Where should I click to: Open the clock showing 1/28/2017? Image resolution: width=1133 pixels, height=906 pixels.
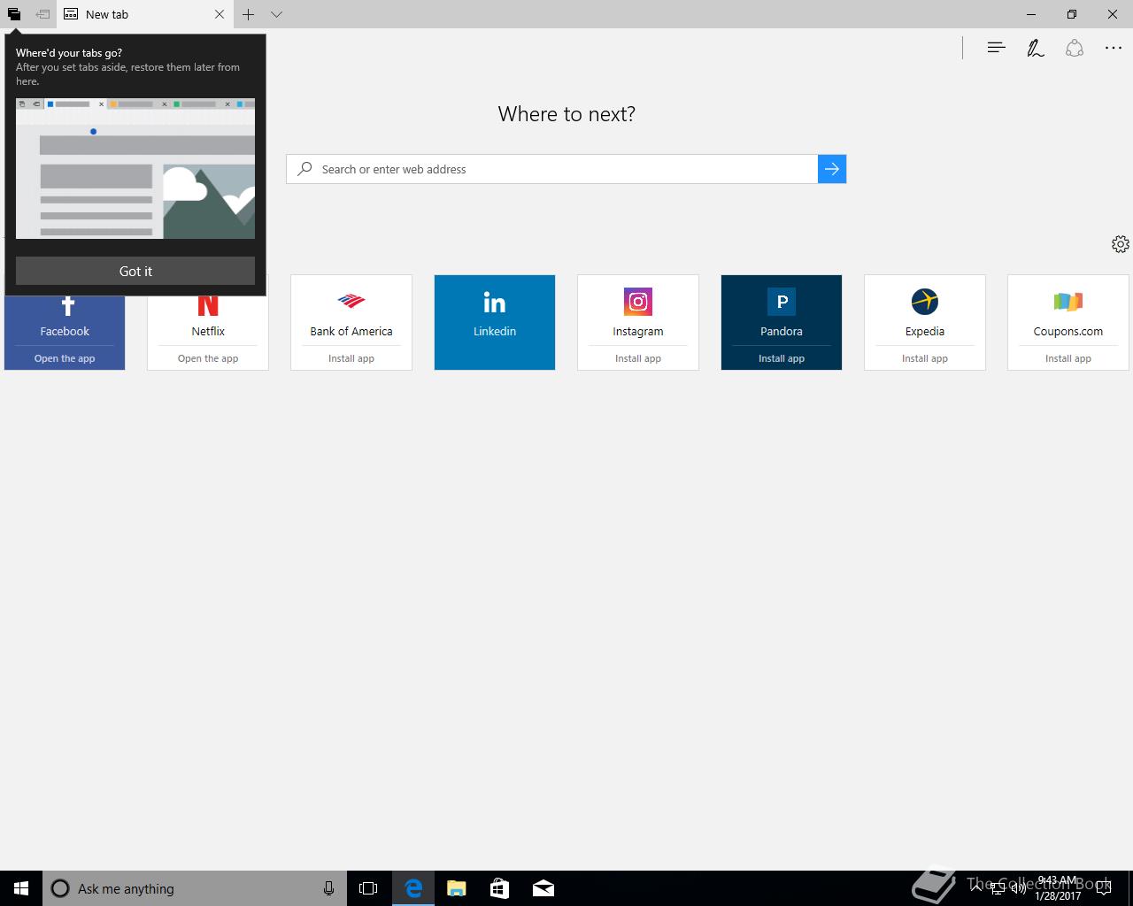coord(1058,888)
